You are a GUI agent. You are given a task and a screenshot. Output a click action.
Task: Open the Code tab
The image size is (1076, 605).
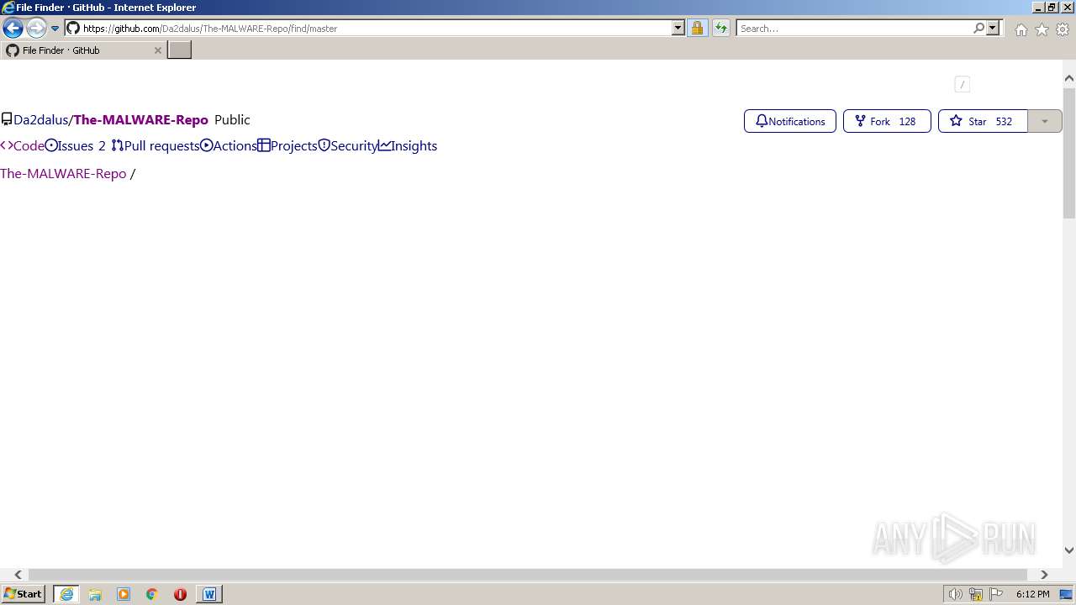(22, 145)
